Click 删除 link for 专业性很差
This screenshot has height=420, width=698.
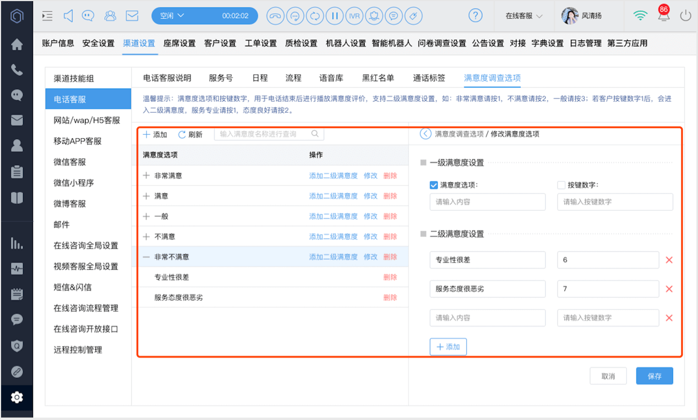[x=390, y=277]
